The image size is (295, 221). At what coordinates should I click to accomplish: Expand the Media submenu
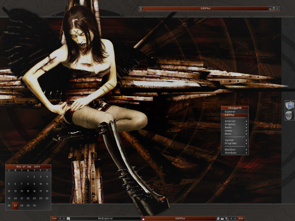[235, 127]
